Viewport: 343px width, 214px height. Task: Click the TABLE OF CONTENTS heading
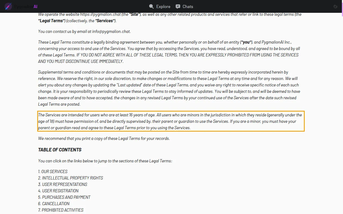coord(60,150)
